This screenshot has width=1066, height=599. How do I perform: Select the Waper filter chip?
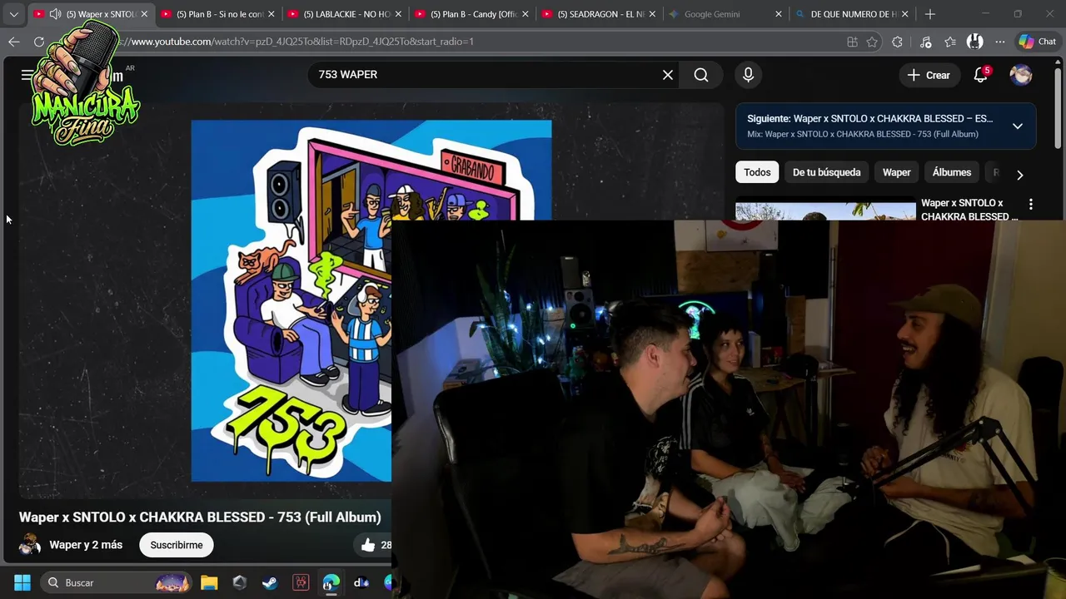(x=896, y=172)
